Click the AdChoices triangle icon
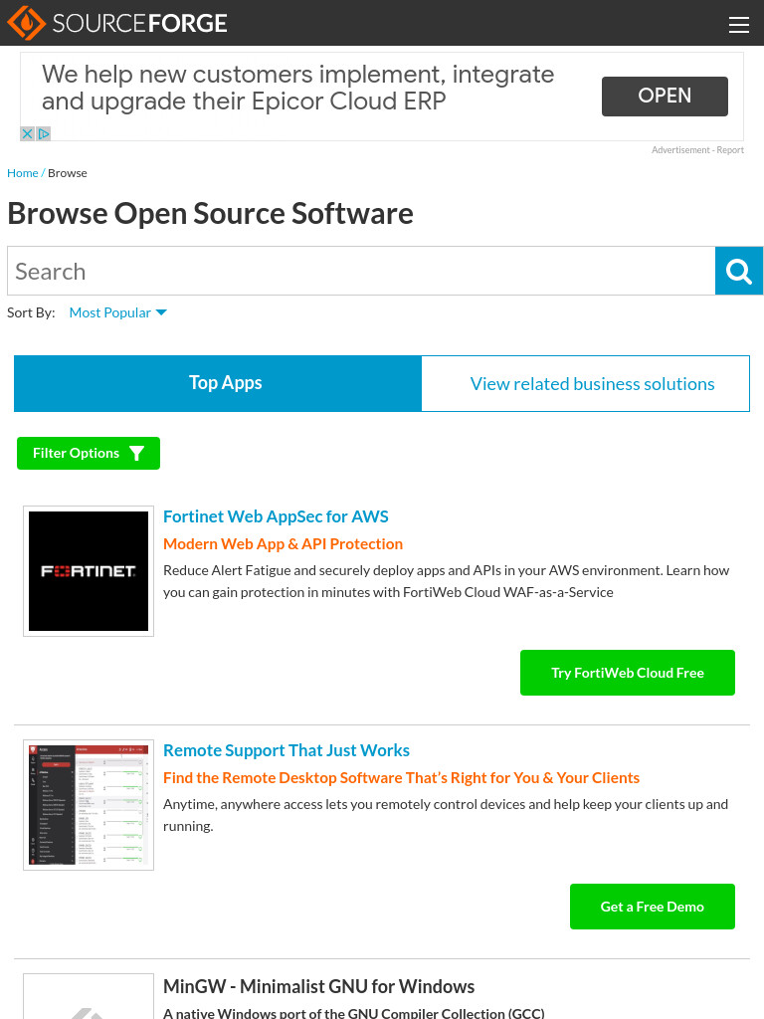Image resolution: width=764 pixels, height=1019 pixels. tap(44, 134)
